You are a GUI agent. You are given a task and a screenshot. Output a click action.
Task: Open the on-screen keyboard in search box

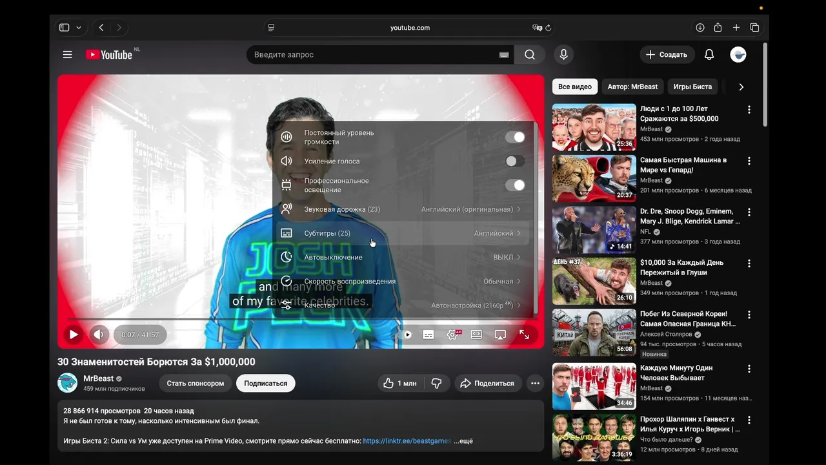click(x=504, y=55)
